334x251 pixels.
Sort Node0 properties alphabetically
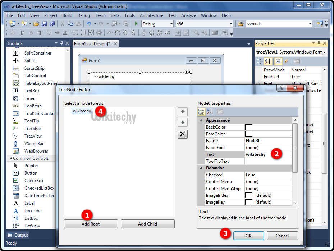tap(210, 111)
